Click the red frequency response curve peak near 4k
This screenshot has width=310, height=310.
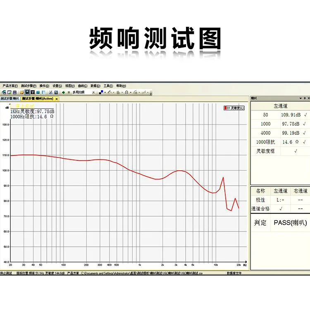tap(180, 170)
